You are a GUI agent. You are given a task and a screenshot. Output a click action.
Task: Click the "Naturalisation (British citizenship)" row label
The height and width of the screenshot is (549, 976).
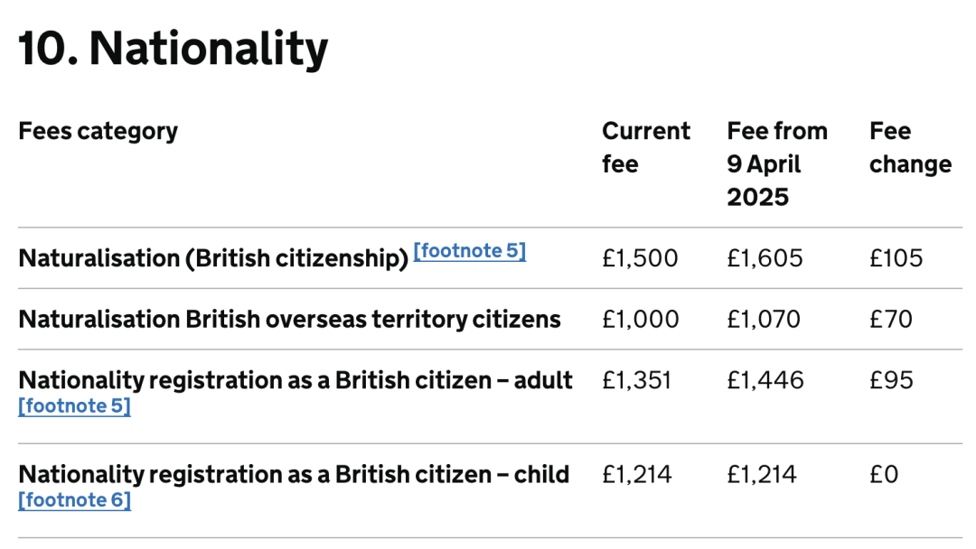pyautogui.click(x=213, y=258)
